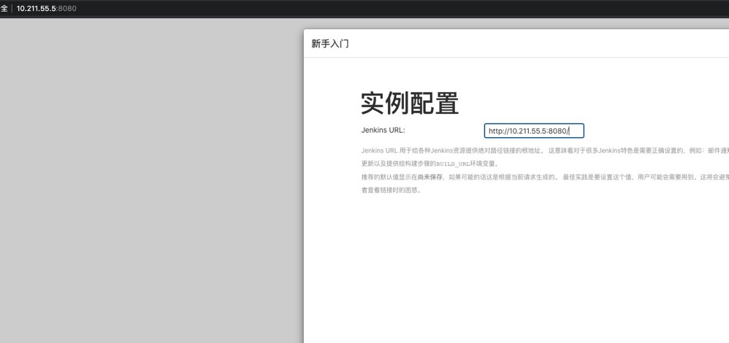Click the gray backdrop left of the dialog
729x343 pixels.
coord(146,182)
